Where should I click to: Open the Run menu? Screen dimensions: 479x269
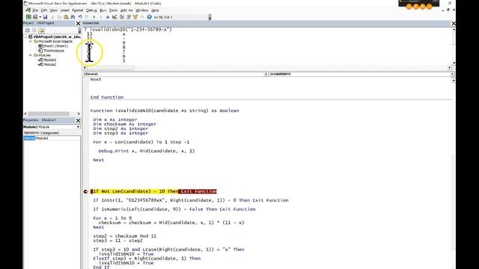(x=103, y=10)
